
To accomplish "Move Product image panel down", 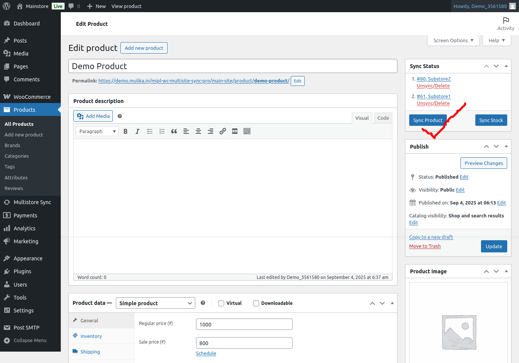I will click(496, 271).
